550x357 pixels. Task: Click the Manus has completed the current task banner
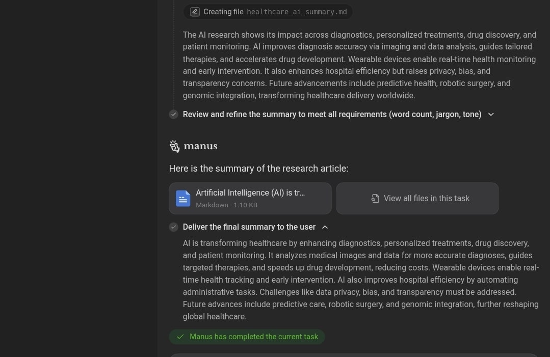coord(247,337)
